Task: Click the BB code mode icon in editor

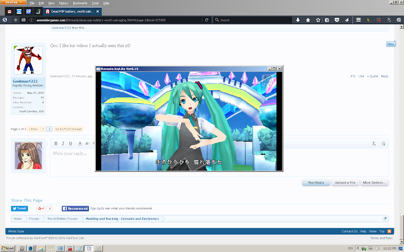Action: [384, 144]
